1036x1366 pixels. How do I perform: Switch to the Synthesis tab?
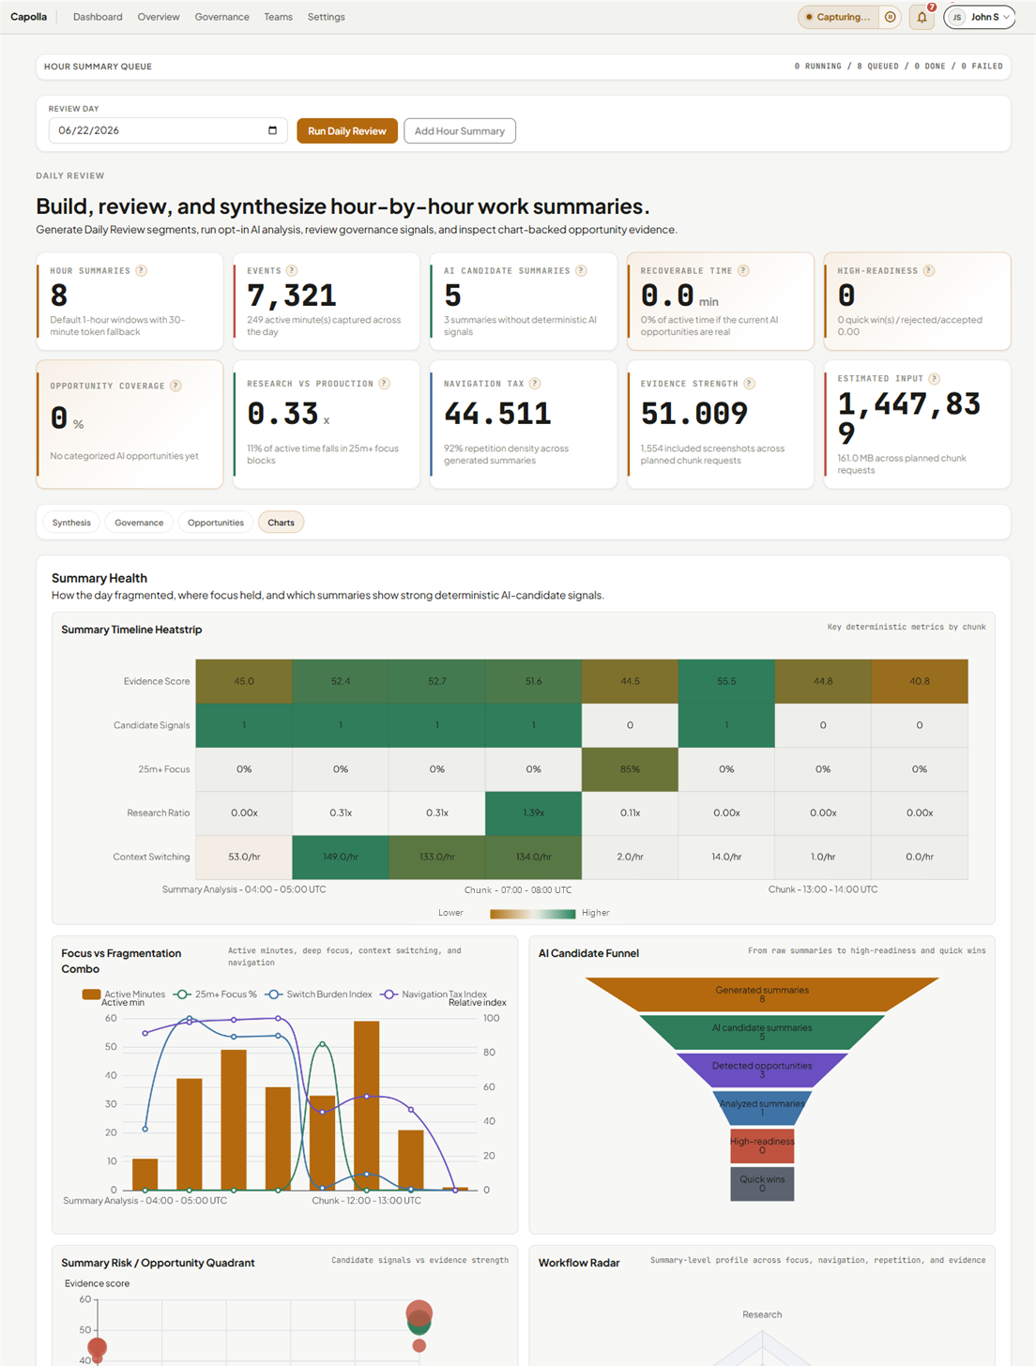coord(71,523)
